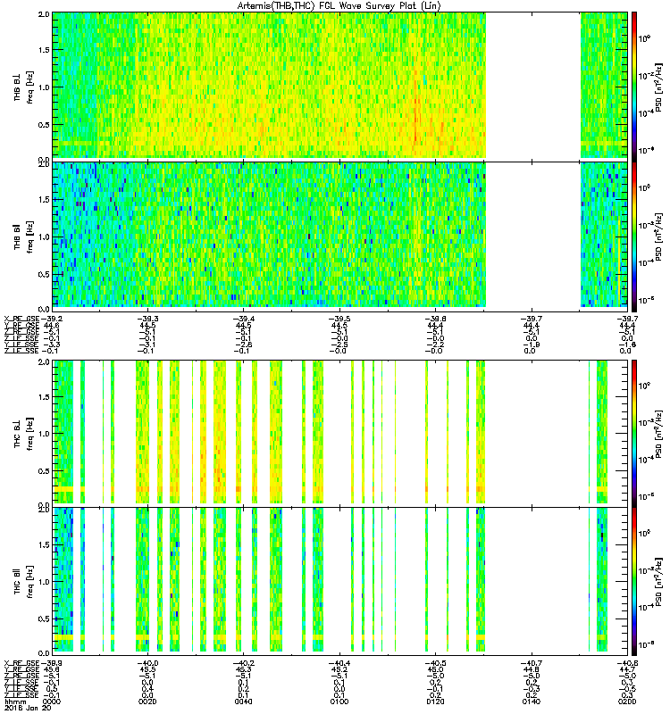The image size is (670, 714).
Task: Click the "1.0" frequency tick of THC B∥ panel
Action: coord(44,582)
